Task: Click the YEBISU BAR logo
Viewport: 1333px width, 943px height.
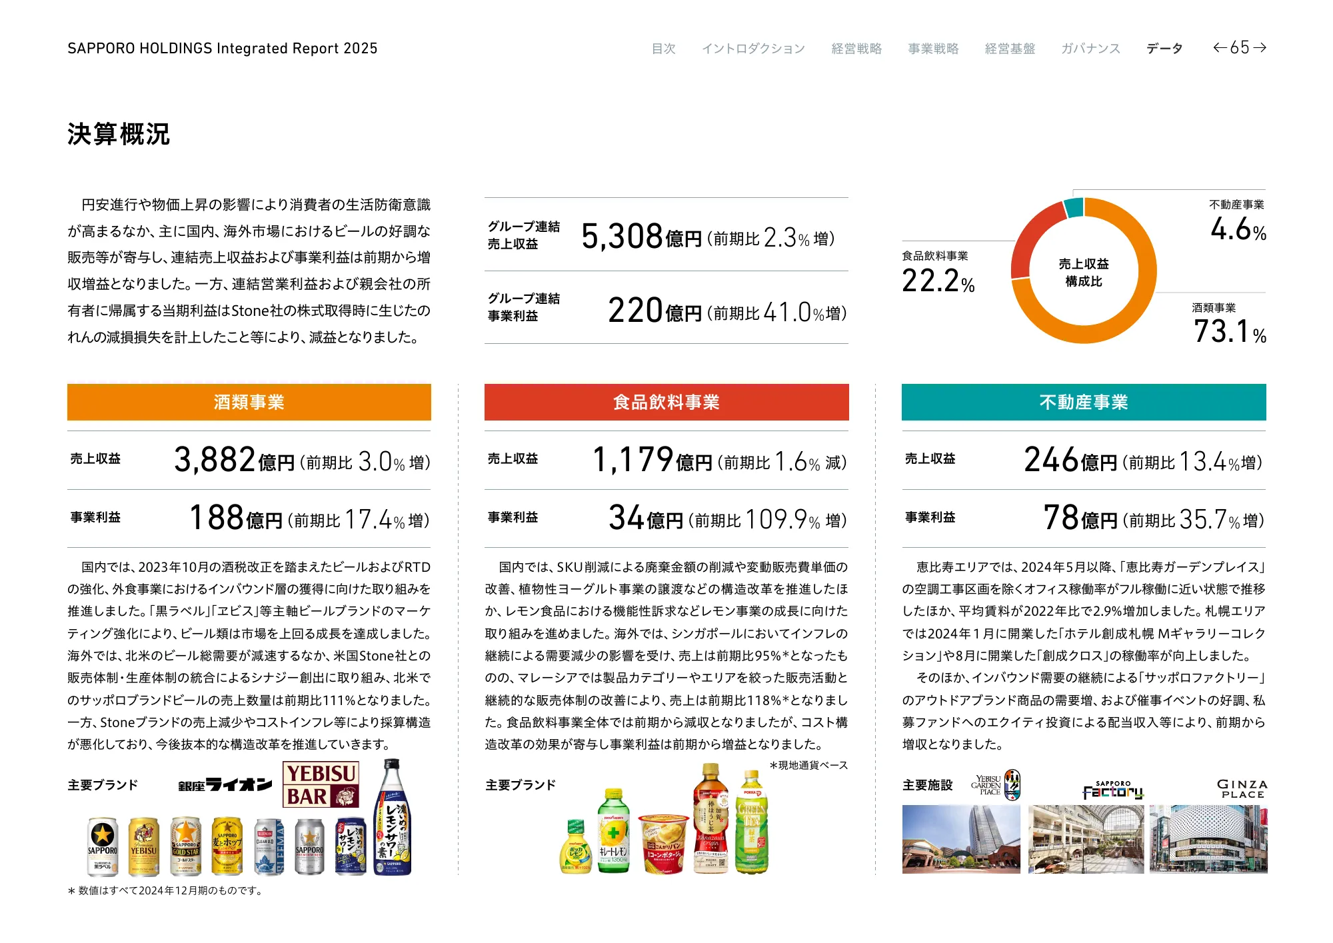Action: pyautogui.click(x=321, y=784)
